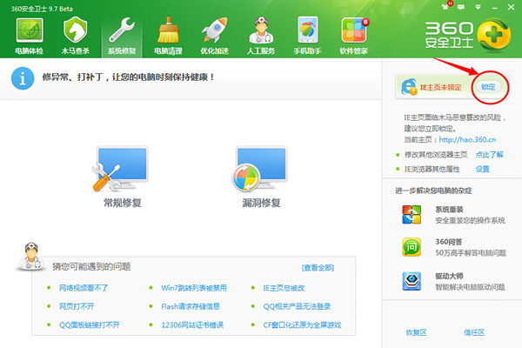This screenshot has height=348, width=522.
Task: Open 人工服务 doctor icon
Action: click(x=261, y=30)
